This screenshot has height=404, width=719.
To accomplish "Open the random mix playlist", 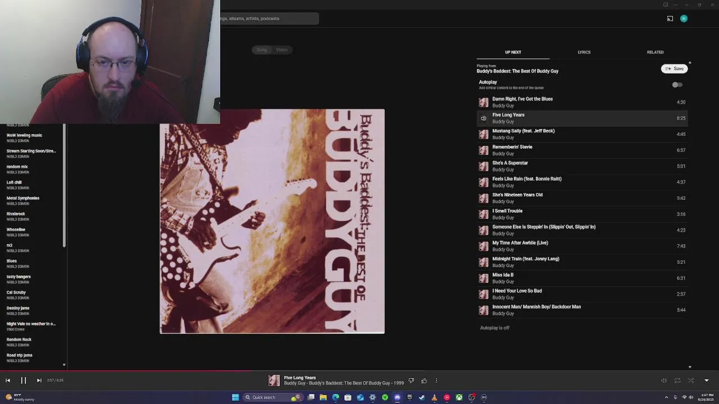I will [17, 167].
